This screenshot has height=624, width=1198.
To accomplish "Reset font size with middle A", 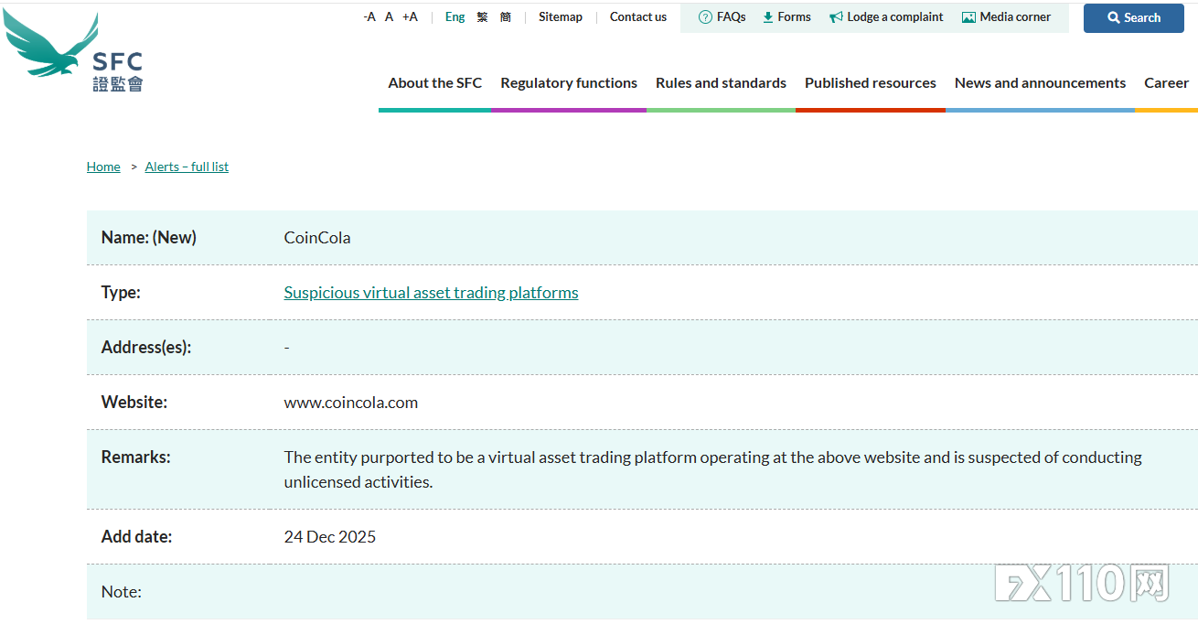I will (x=389, y=17).
